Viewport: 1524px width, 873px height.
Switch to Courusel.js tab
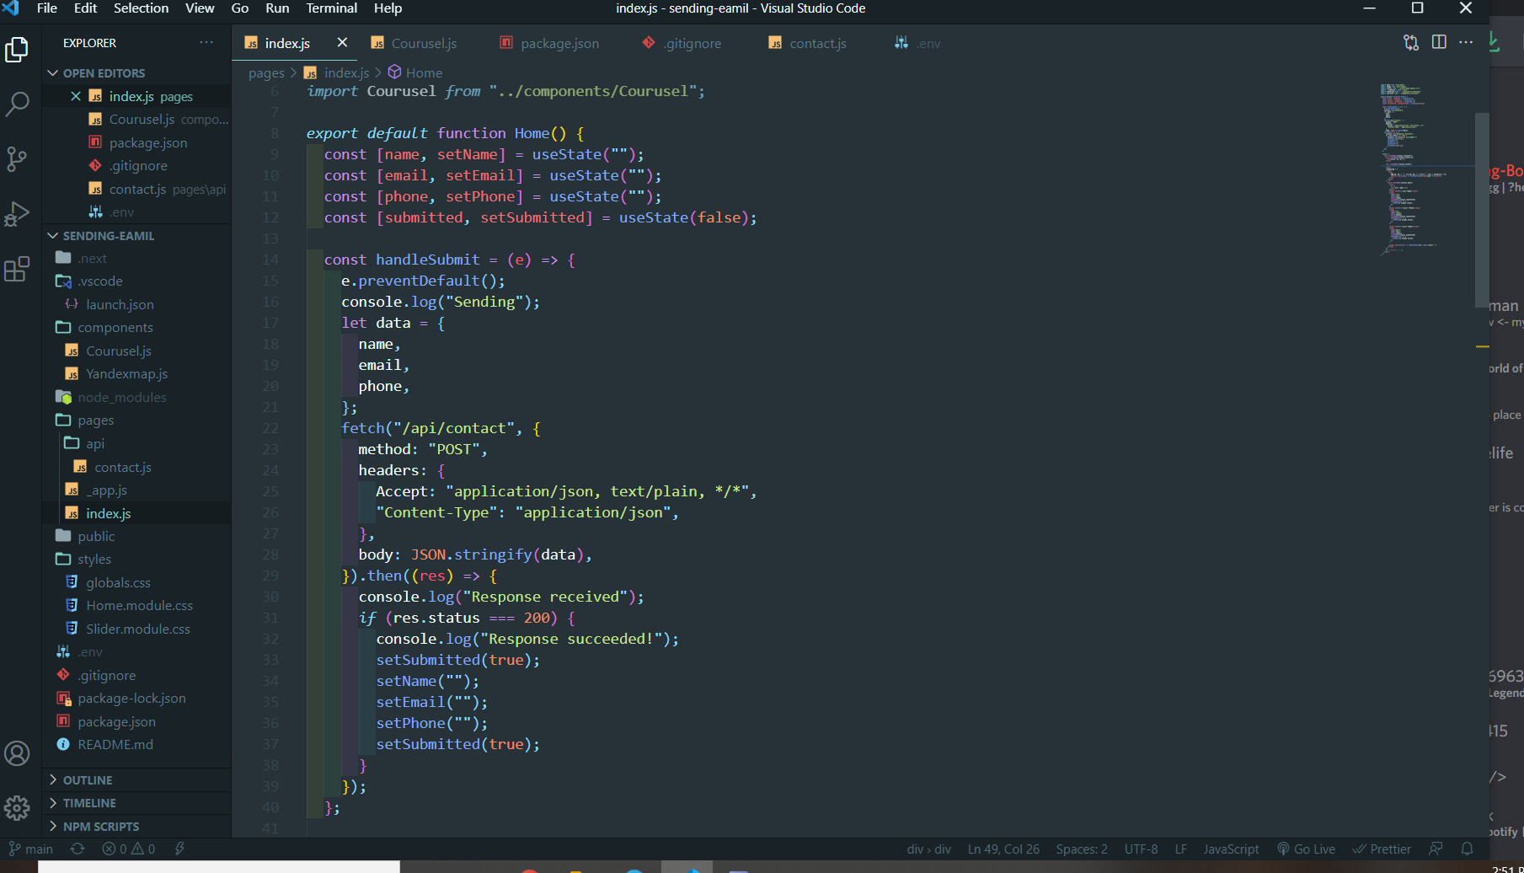(423, 43)
